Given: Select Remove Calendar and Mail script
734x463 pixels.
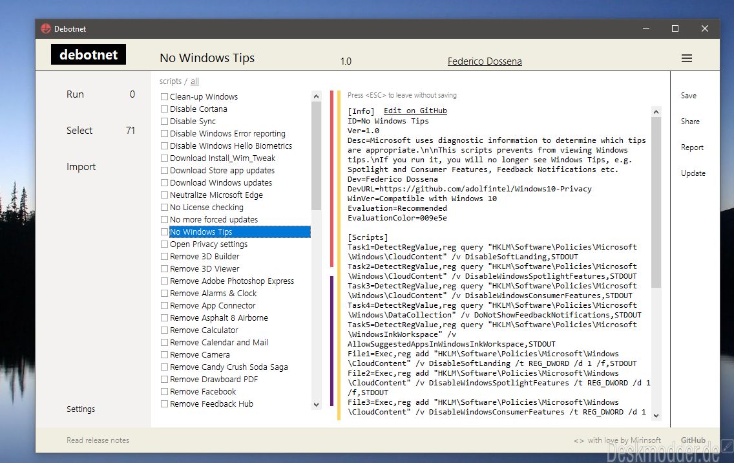Looking at the screenshot, I should point(219,343).
